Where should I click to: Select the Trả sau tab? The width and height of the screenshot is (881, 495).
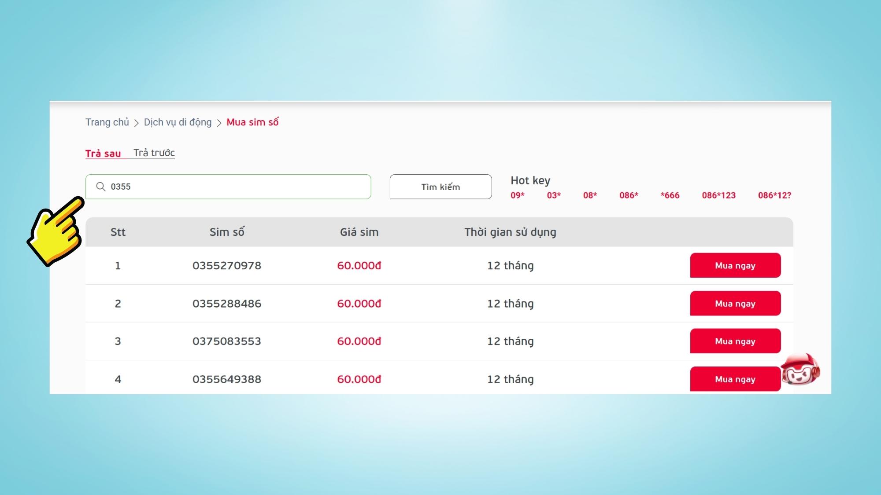coord(103,154)
